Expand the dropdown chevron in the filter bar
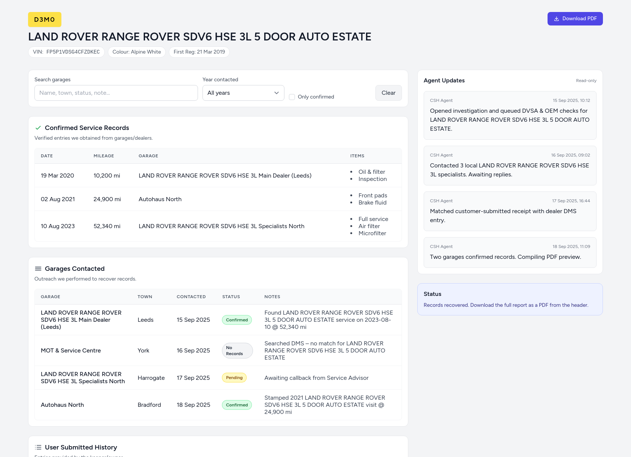The width and height of the screenshot is (631, 457). tap(276, 93)
